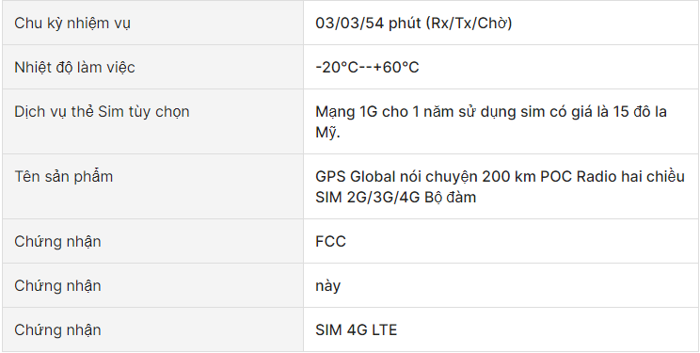The height and width of the screenshot is (353, 700).
Task: Select the 'FCC' certification value
Action: pos(330,241)
